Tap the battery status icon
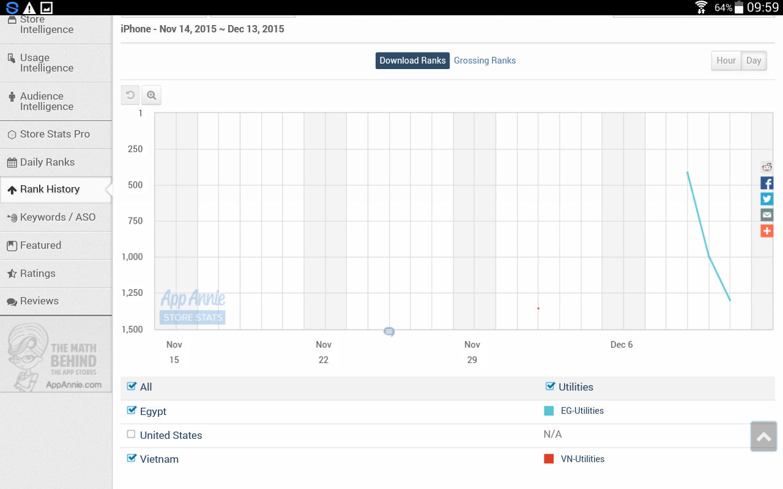This screenshot has height=489, width=783. coord(739,7)
